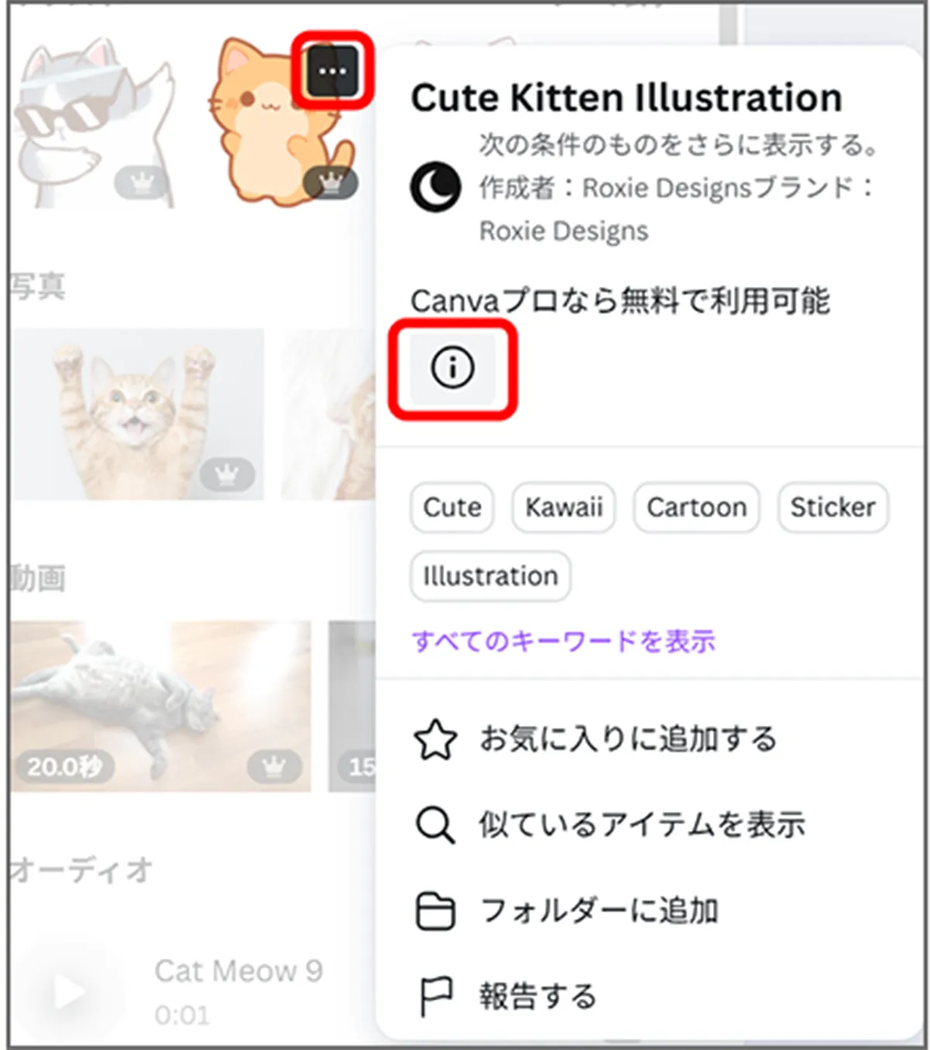Click the folder icon for フォルダーに追加
This screenshot has width=930, height=1050.
tap(436, 910)
